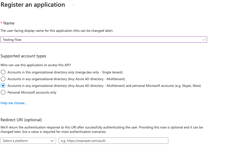Click the "Who can use this application" question text
230x160 pixels.
[x=36, y=65]
